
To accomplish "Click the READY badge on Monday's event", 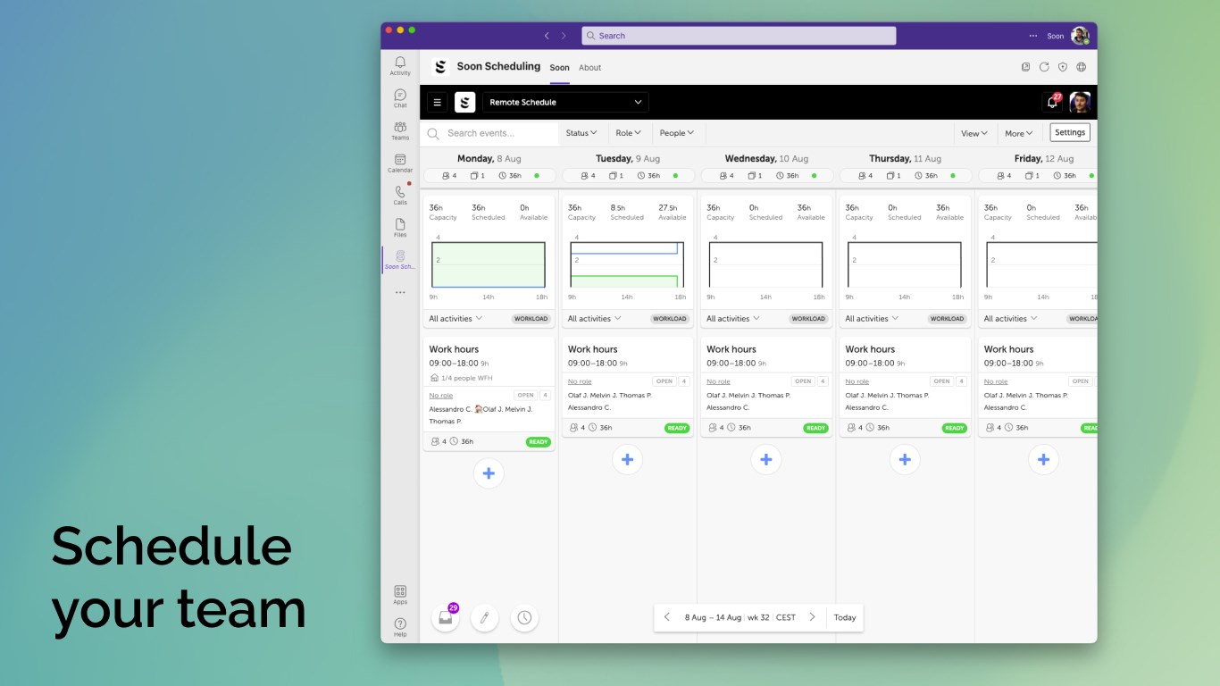I will (x=539, y=442).
